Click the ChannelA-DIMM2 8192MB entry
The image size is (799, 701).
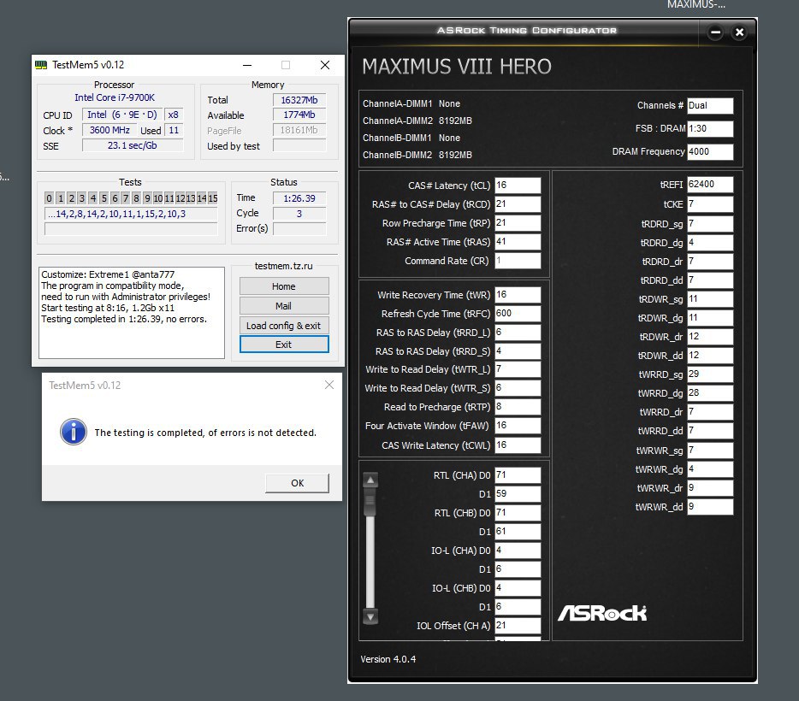[x=417, y=121]
